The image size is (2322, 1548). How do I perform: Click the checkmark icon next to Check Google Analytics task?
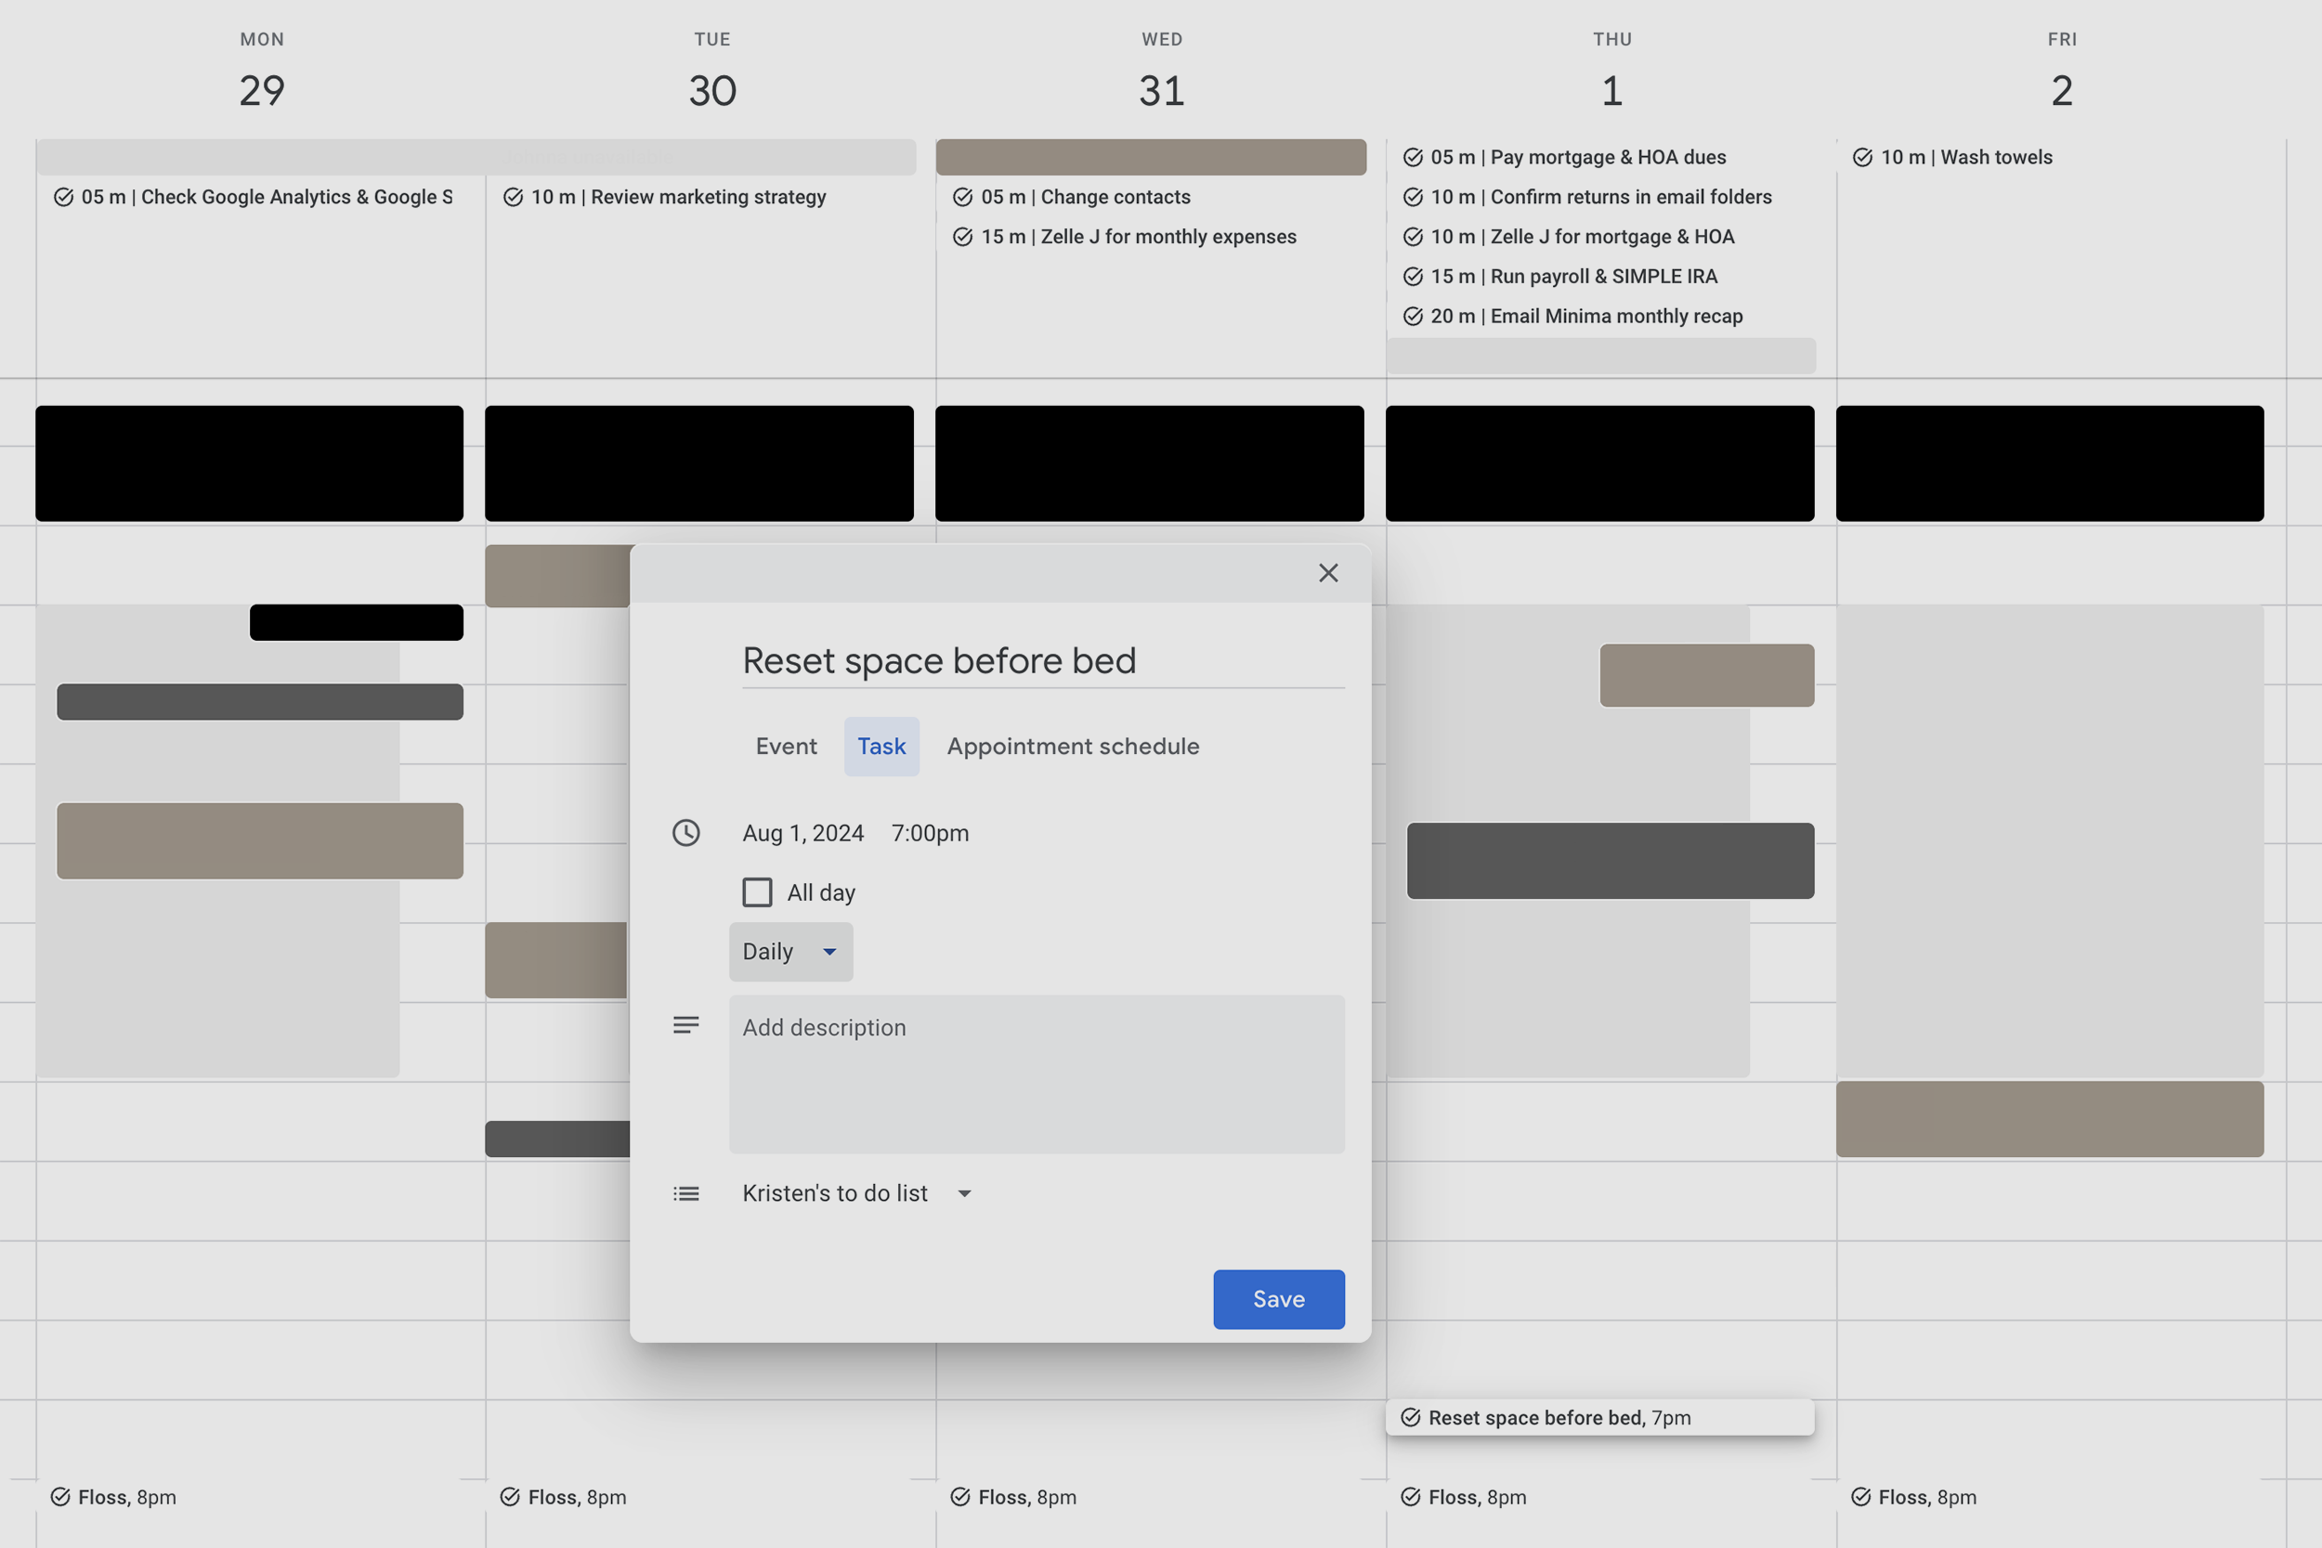point(63,197)
